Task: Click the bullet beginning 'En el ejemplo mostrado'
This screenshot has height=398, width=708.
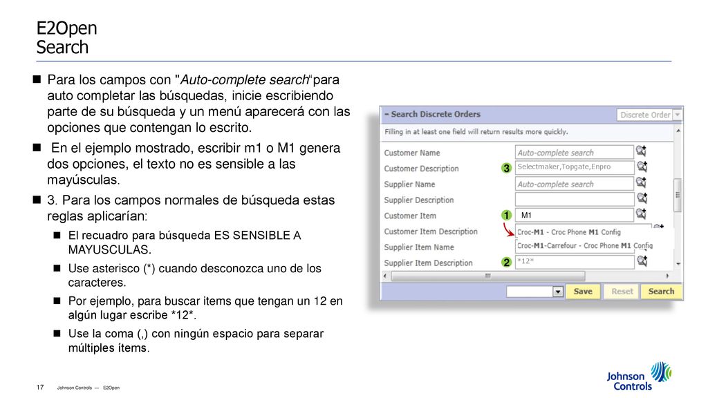Action: coord(194,164)
